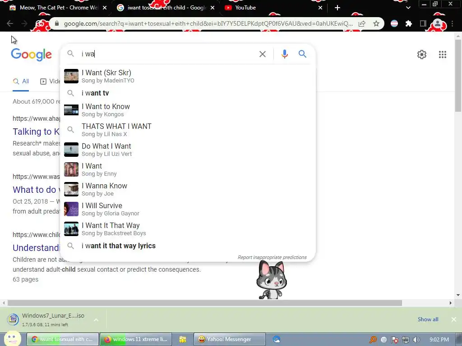View site info via padlock icon
Screen dimensions: 462x346
[x=56, y=23]
